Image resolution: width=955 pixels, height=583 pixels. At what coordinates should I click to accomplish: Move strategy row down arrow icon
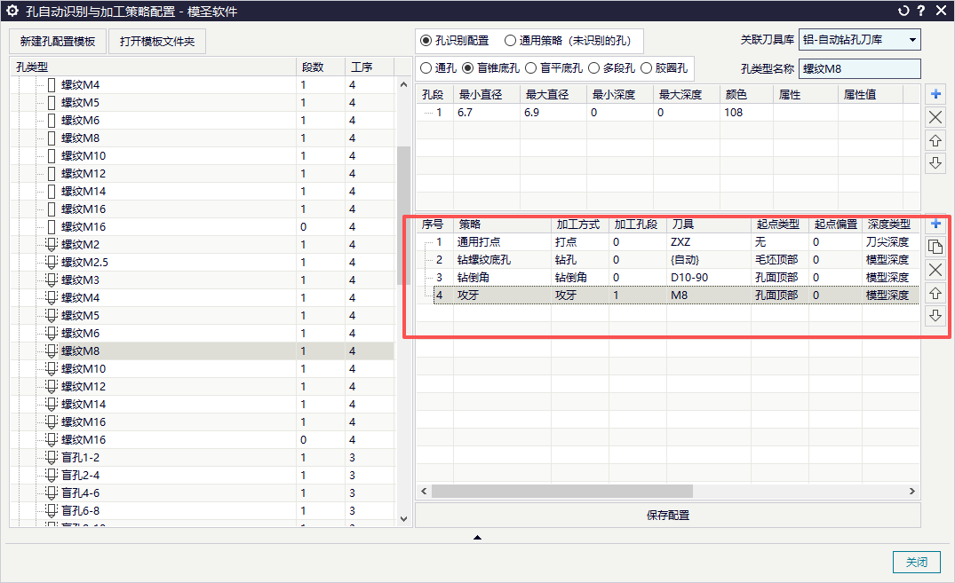tap(935, 315)
